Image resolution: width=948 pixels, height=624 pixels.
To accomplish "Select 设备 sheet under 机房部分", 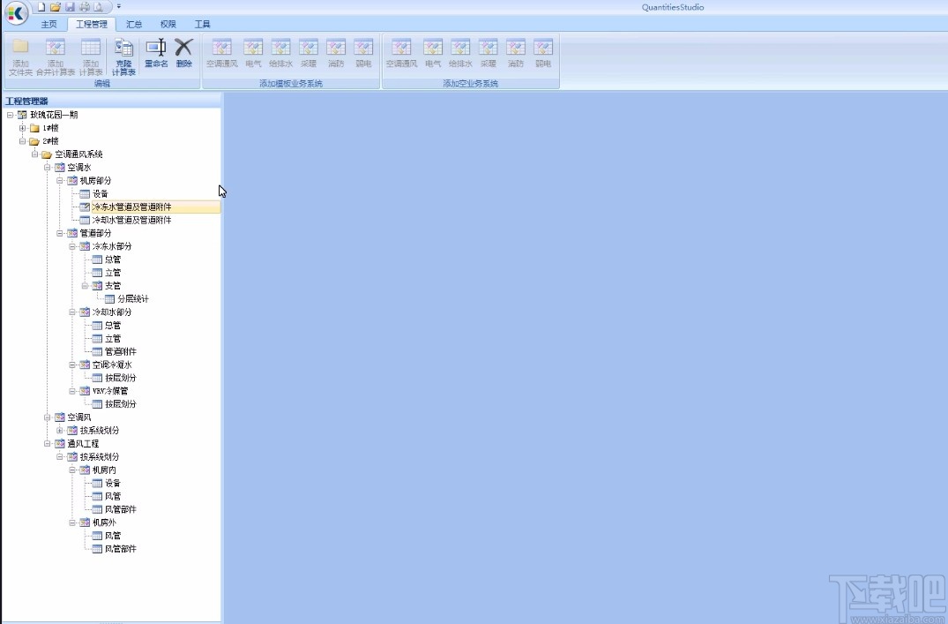I will tap(101, 193).
